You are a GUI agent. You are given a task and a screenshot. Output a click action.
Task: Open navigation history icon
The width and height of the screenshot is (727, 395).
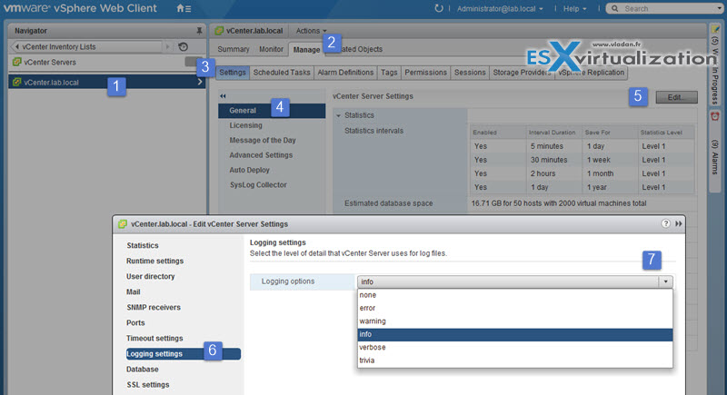point(184,47)
